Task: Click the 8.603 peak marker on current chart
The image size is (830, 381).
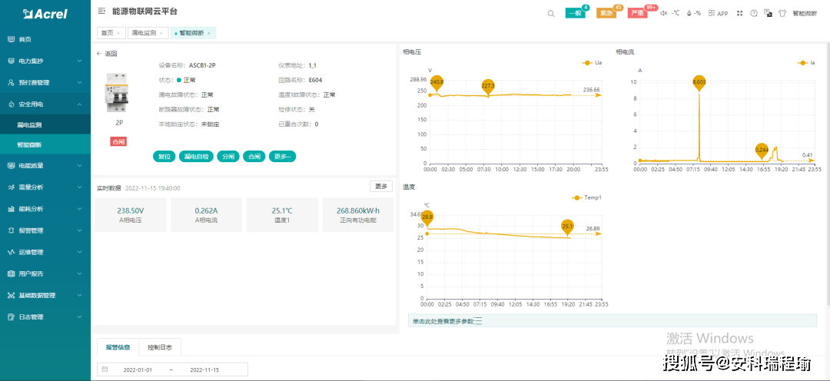Action: pyautogui.click(x=699, y=82)
